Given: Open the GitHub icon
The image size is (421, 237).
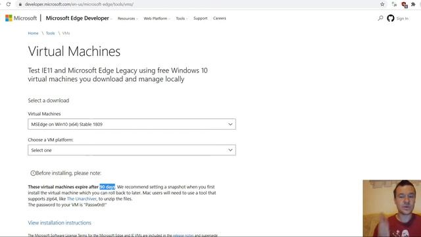Looking at the screenshot, I should tap(391, 18).
